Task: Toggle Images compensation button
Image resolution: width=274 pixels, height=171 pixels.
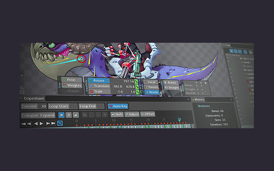Action: (172, 87)
